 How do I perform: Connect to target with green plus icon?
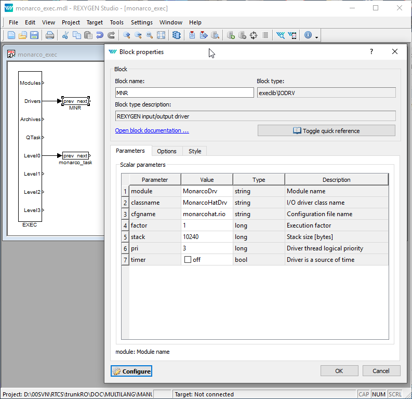(x=231, y=35)
